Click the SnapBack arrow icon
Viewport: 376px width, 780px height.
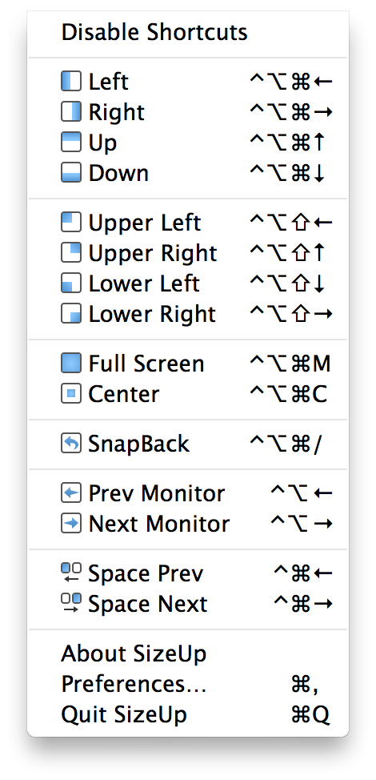pos(71,443)
